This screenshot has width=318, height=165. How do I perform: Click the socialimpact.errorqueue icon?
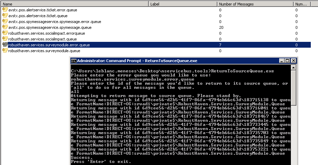[5, 33]
